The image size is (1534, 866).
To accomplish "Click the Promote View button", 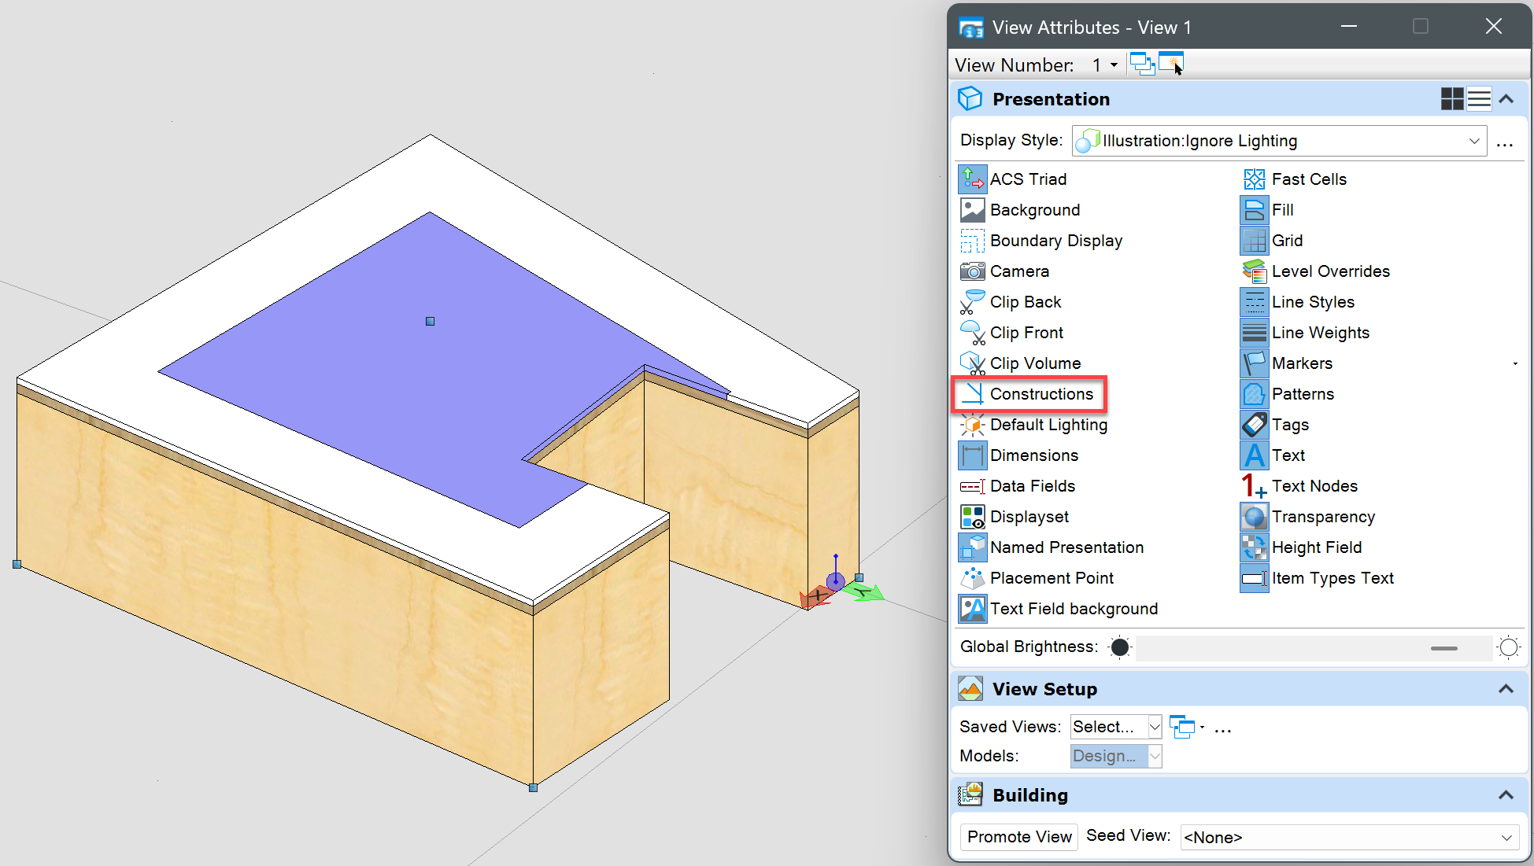I will click(1018, 837).
